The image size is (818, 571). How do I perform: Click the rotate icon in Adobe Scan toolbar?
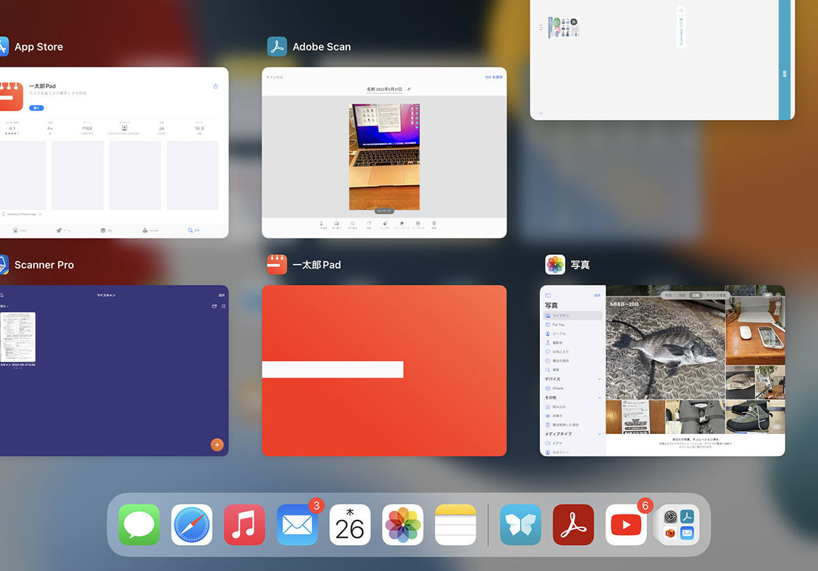369,224
